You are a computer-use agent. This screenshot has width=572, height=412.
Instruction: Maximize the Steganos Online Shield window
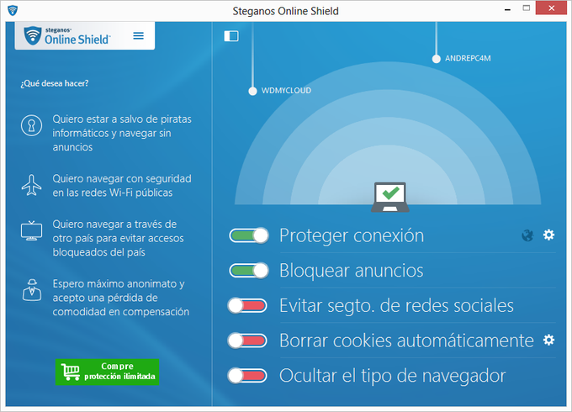pos(526,8)
